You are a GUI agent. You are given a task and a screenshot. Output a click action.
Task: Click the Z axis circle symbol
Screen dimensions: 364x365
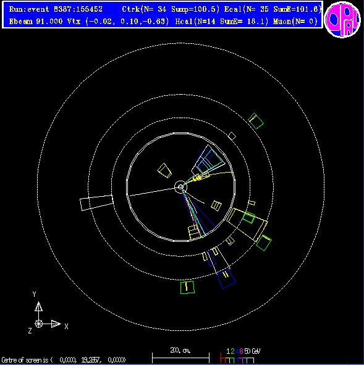[38, 324]
